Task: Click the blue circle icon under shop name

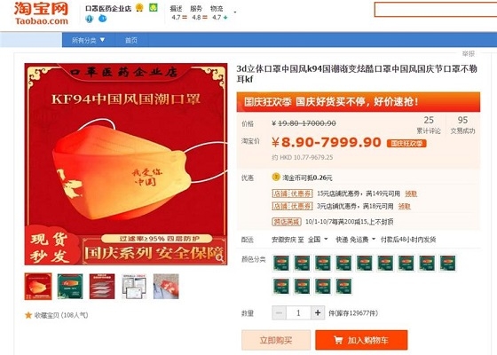Action: (102, 19)
